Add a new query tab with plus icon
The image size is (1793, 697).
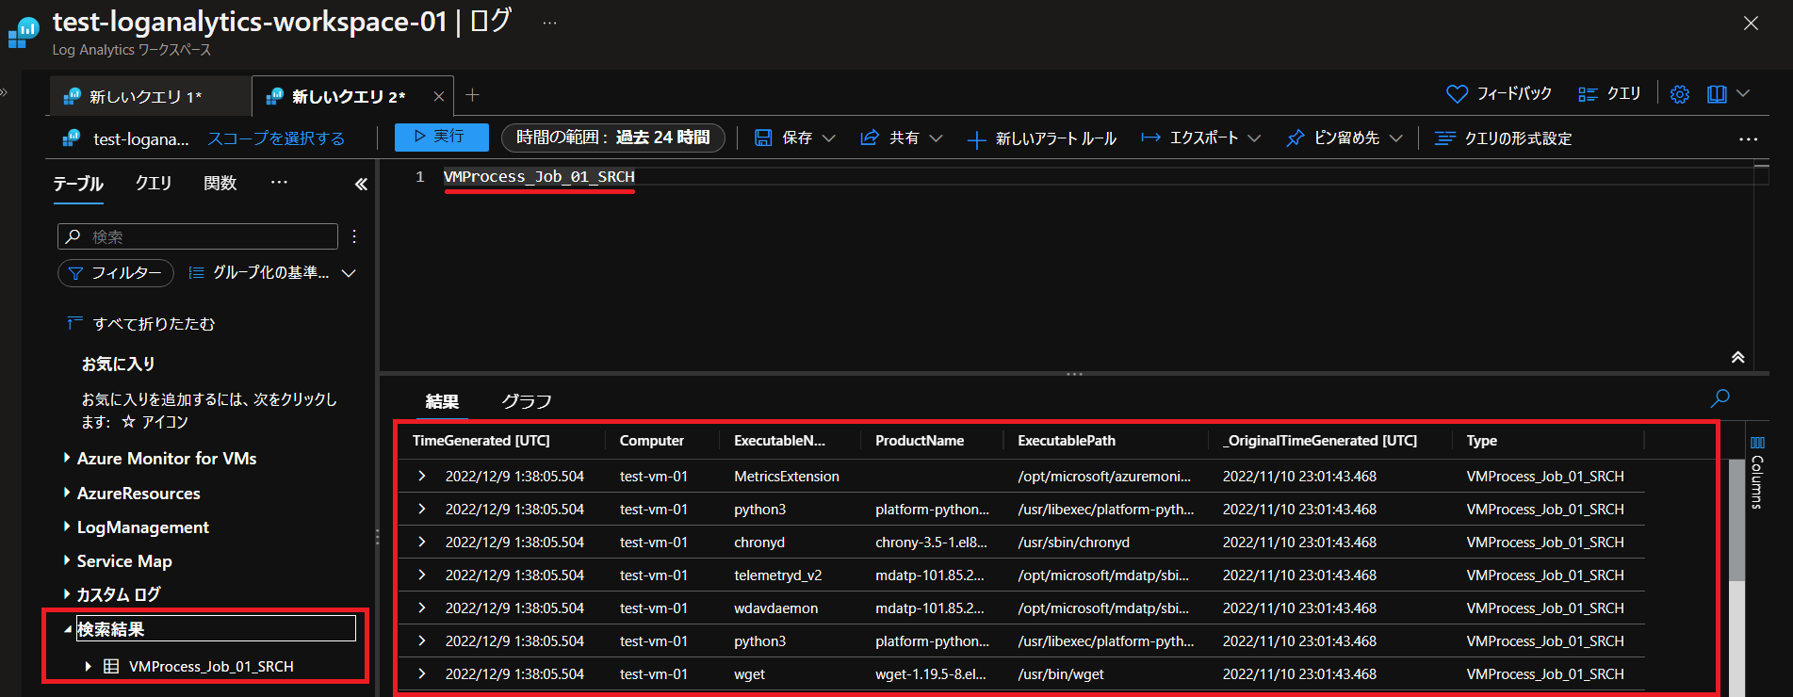tap(473, 95)
